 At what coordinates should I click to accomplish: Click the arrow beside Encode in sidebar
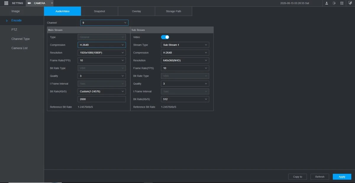[7, 21]
